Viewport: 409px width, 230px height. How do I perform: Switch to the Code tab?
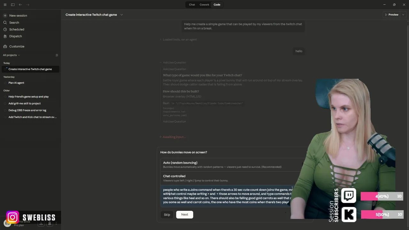(x=217, y=5)
